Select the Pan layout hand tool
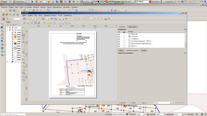This screenshot has height=116, width=207. (x=23, y=28)
